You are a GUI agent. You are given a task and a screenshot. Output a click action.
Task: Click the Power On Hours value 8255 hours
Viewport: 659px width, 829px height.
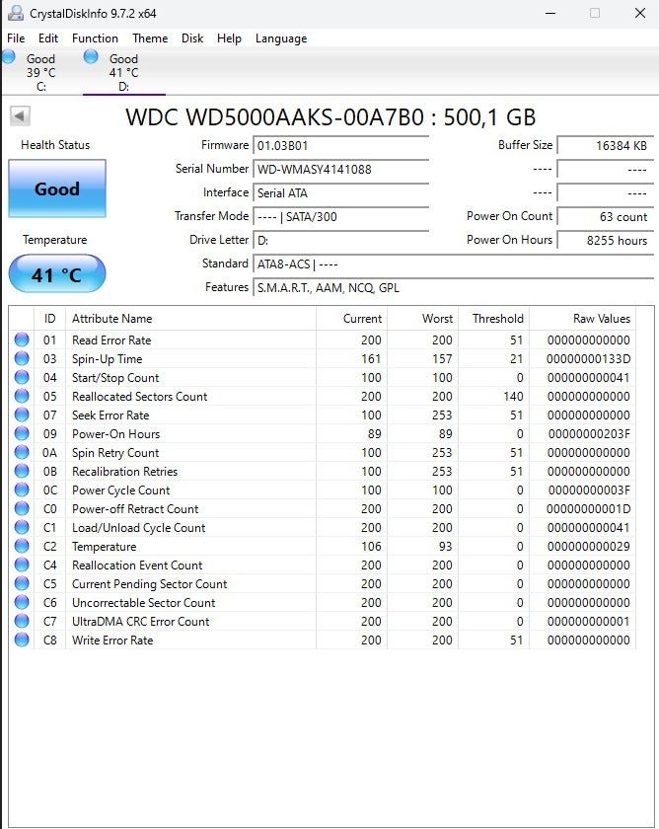coord(606,241)
